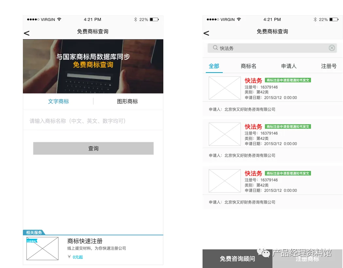The image size is (343, 268).
Task: Click the third result's applicant line
Action: tap(242, 202)
